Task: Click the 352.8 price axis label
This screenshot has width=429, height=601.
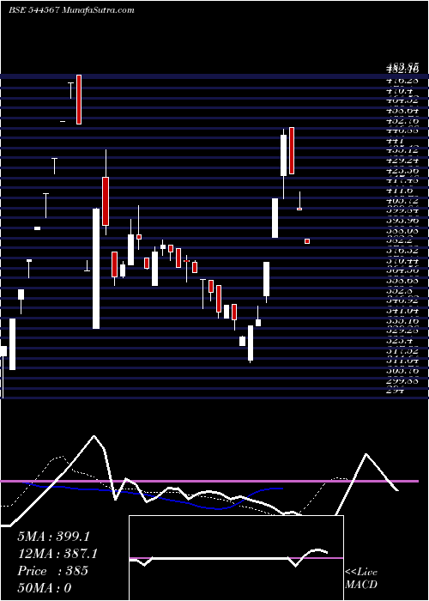Action: click(400, 290)
